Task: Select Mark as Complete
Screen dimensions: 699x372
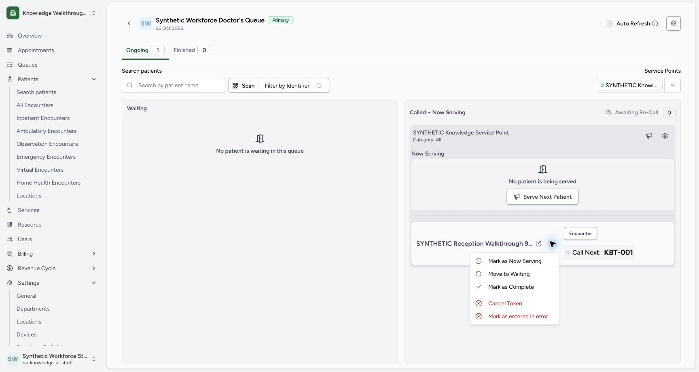Action: pyautogui.click(x=515, y=287)
